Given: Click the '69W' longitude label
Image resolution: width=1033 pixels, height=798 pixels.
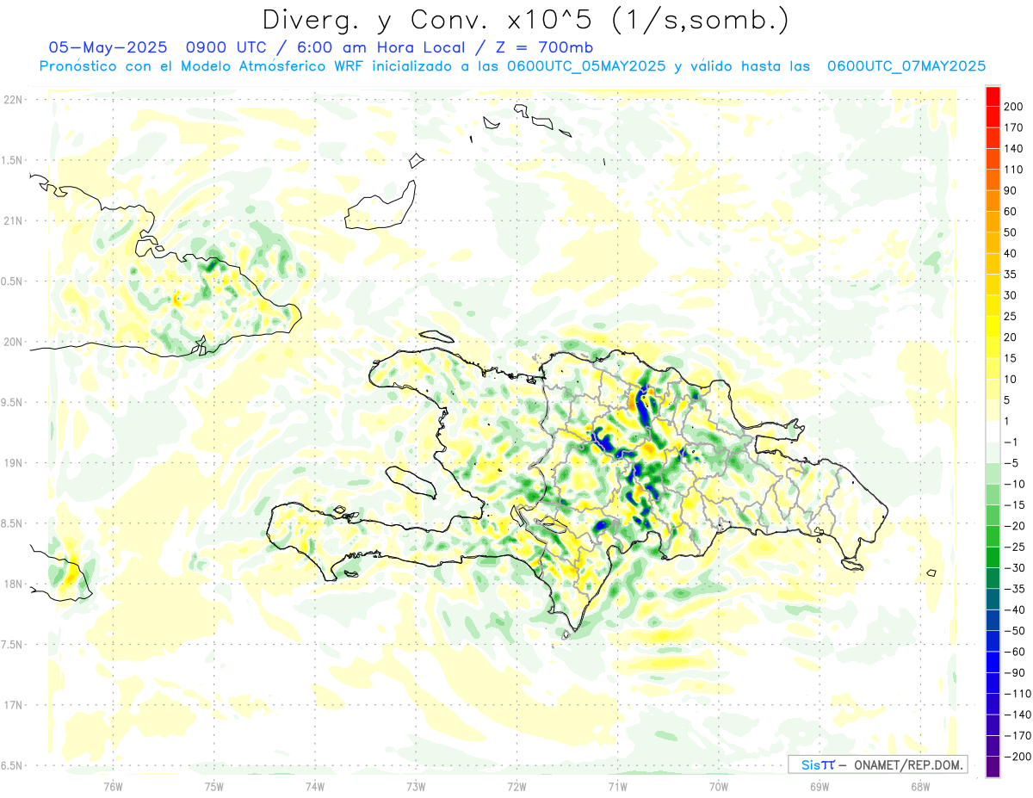Looking at the screenshot, I should pos(820,786).
